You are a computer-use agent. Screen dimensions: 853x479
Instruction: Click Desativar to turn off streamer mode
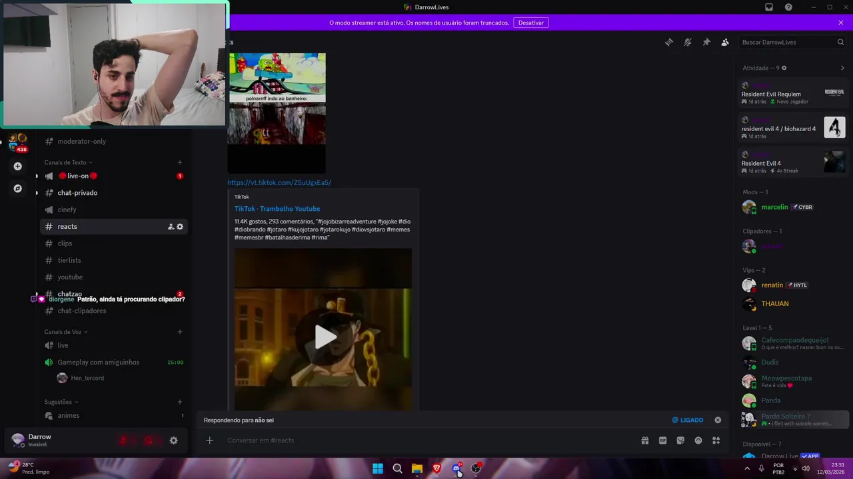531,23
